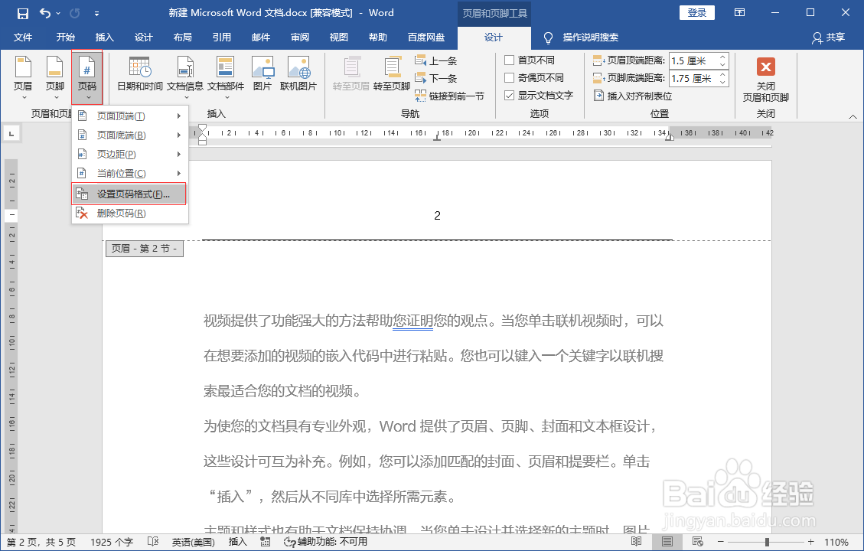
Task: Click the 1925 个字 word count
Action: 112,542
